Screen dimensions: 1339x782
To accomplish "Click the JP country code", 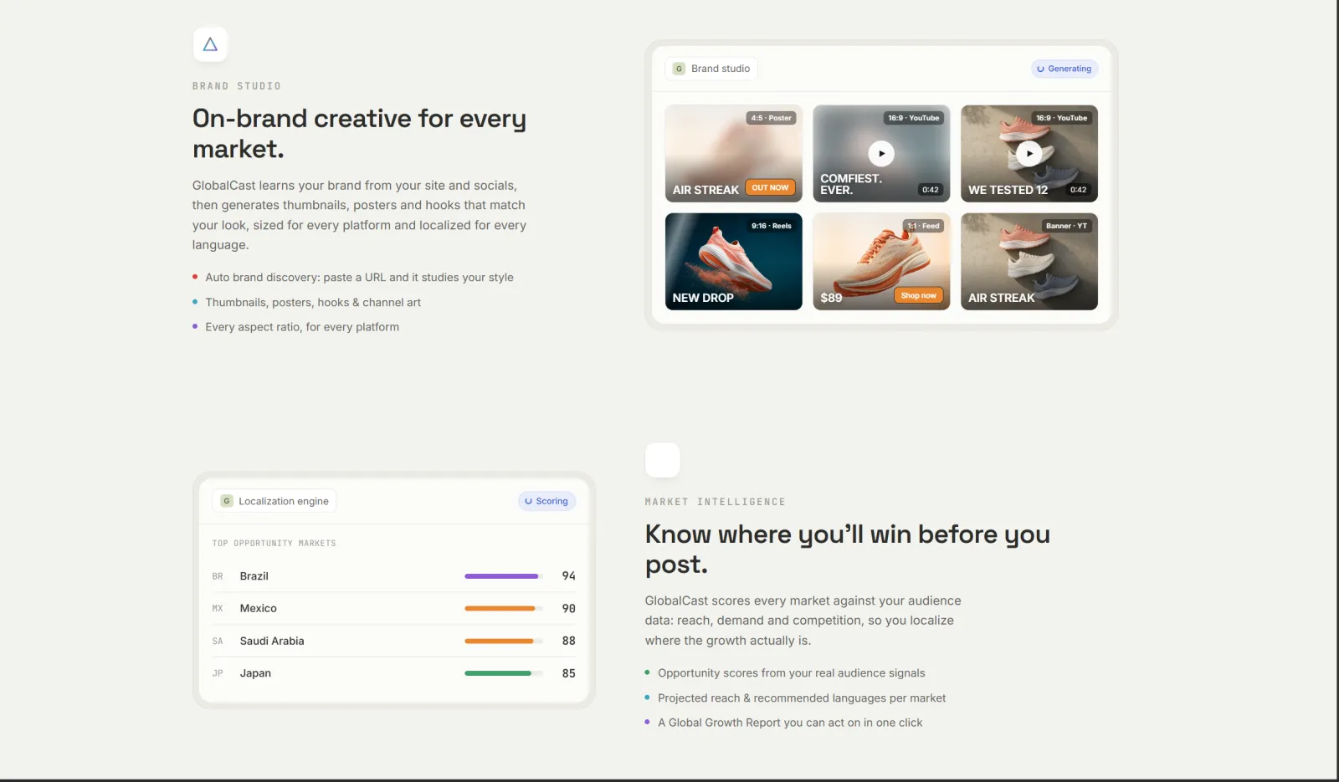I will coord(218,673).
